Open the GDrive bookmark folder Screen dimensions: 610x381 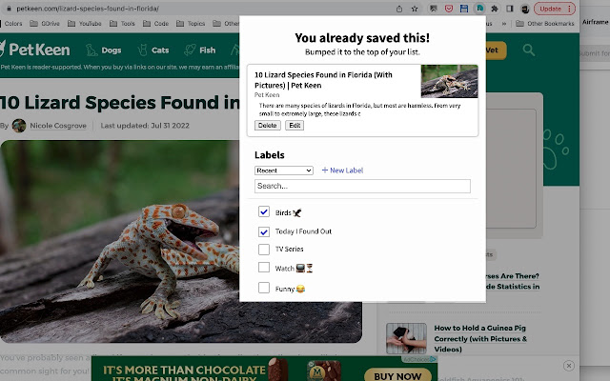click(x=45, y=23)
